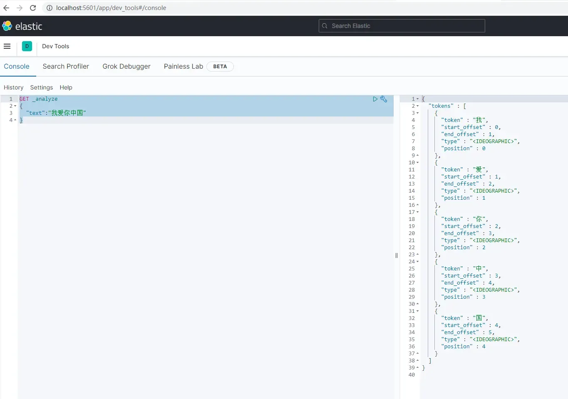This screenshot has width=568, height=399.
Task: Open the main navigation hamburger menu
Action: [x=7, y=46]
